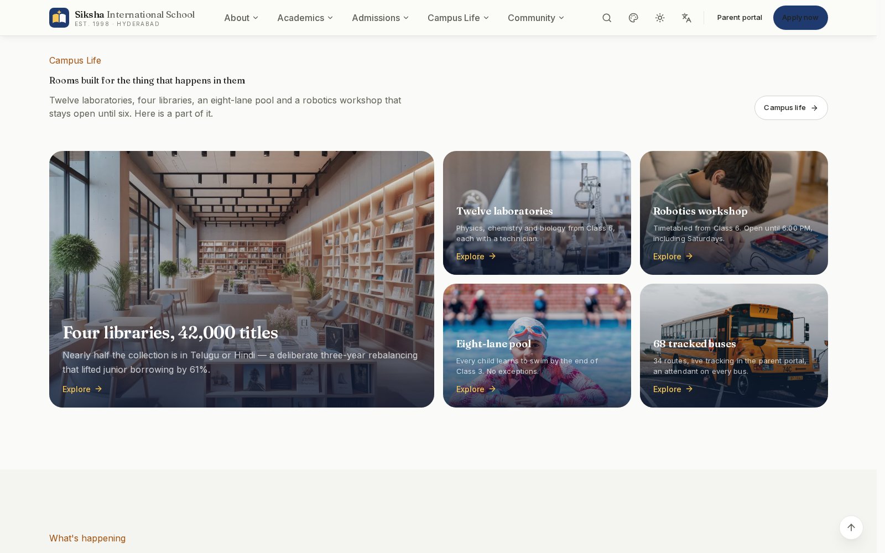Open the Parent portal link

pyautogui.click(x=740, y=18)
